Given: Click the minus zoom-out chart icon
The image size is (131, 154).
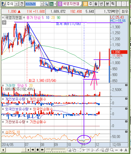Looking at the screenshot, I should tap(116, 150).
